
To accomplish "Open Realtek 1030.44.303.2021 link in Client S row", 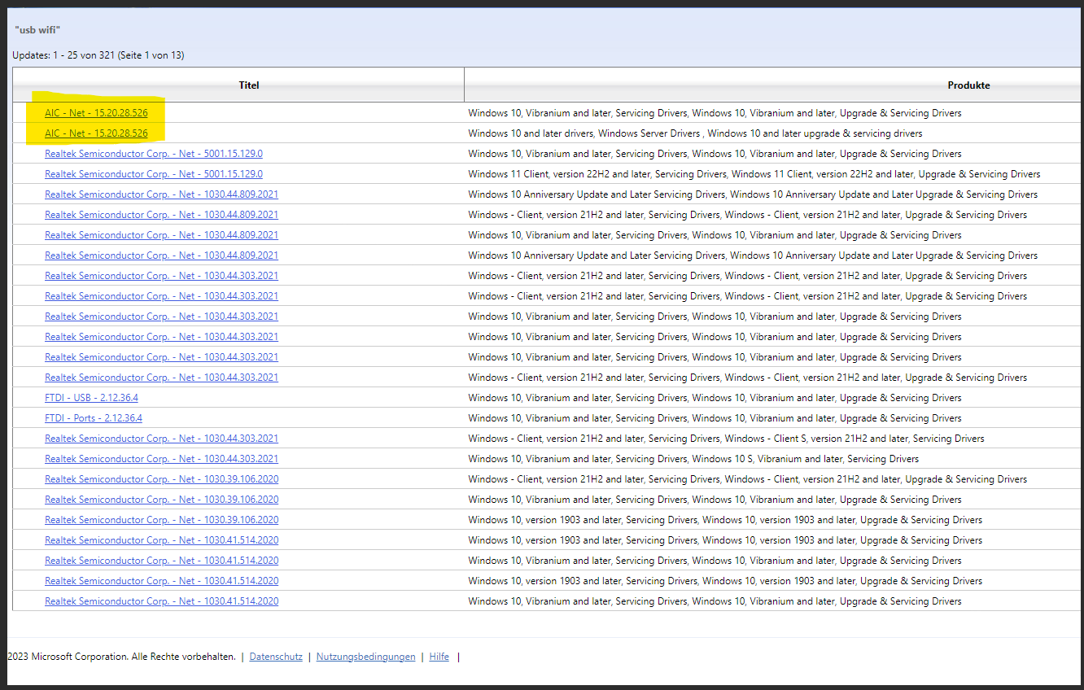I will [161, 439].
